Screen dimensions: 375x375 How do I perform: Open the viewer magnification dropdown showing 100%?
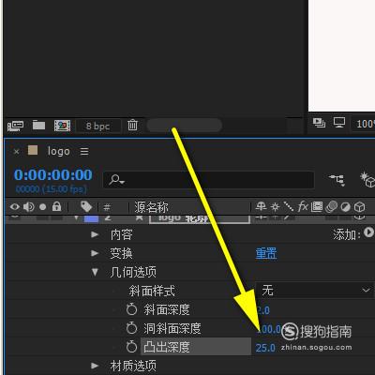pyautogui.click(x=364, y=124)
